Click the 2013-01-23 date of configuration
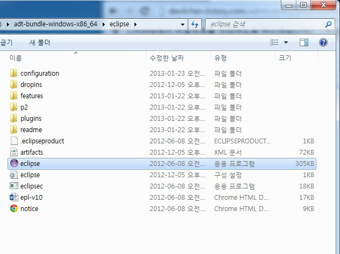Image resolution: width=340 pixels, height=254 pixels. tap(177, 74)
